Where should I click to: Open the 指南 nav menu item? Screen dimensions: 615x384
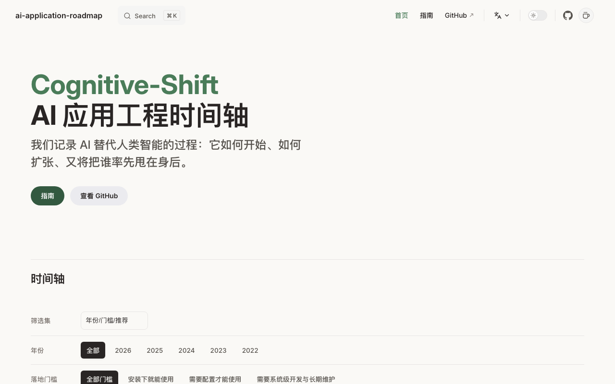(x=427, y=15)
